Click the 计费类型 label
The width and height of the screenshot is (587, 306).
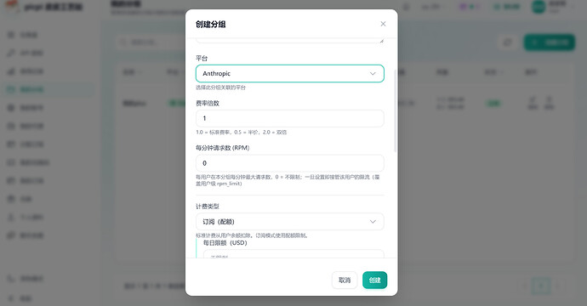click(x=208, y=206)
